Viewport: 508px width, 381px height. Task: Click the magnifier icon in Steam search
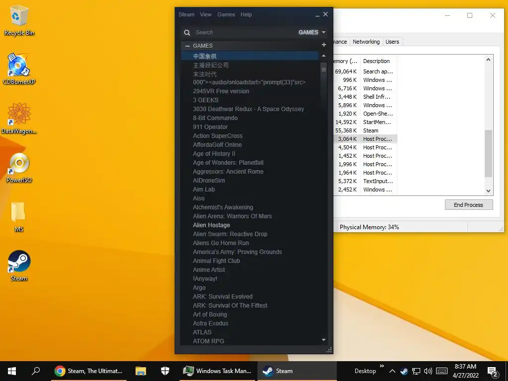coord(187,32)
